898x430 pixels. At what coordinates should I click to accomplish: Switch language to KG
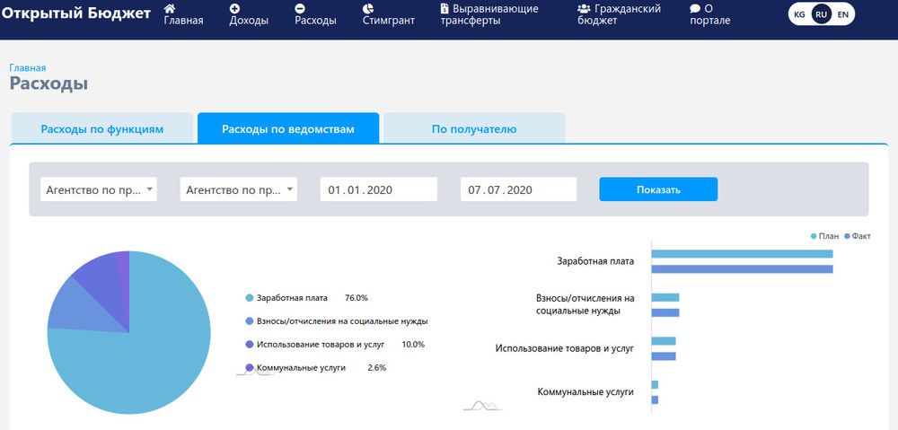pyautogui.click(x=799, y=14)
